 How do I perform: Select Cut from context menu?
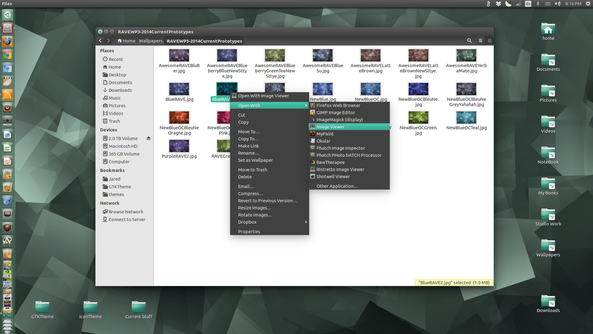(269, 115)
